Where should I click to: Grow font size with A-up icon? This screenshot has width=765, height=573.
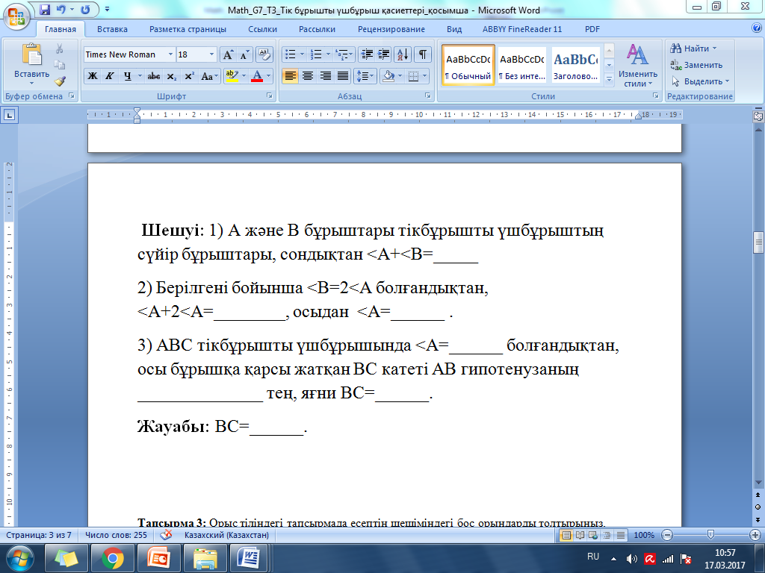click(x=228, y=54)
